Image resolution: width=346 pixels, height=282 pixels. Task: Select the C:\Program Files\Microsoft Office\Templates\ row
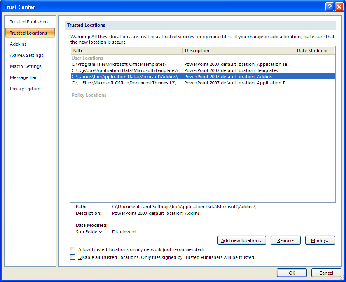coord(203,64)
